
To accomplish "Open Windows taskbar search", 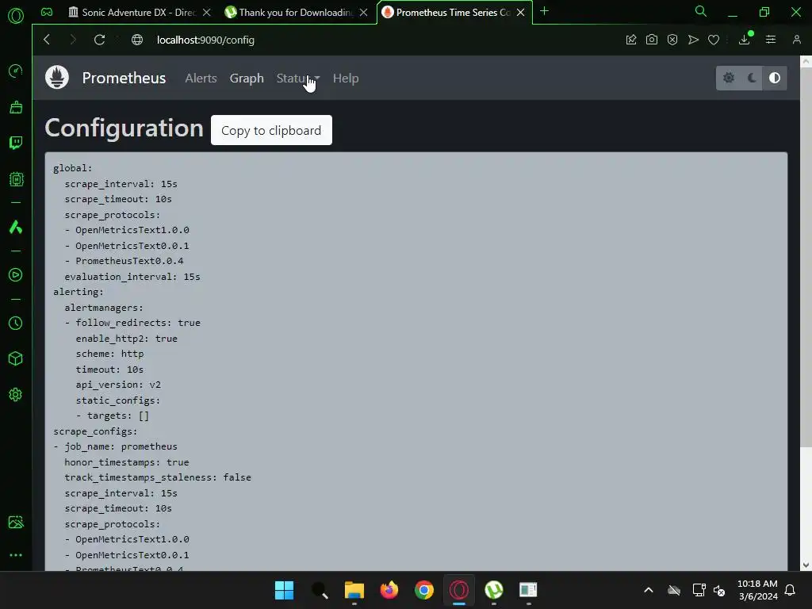I will click(320, 590).
